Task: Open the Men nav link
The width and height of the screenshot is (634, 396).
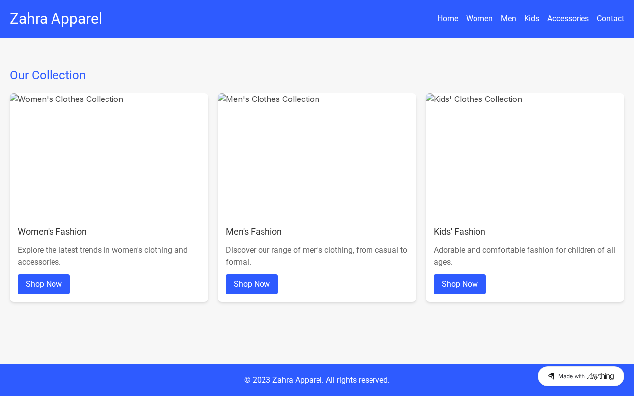Action: click(x=508, y=19)
